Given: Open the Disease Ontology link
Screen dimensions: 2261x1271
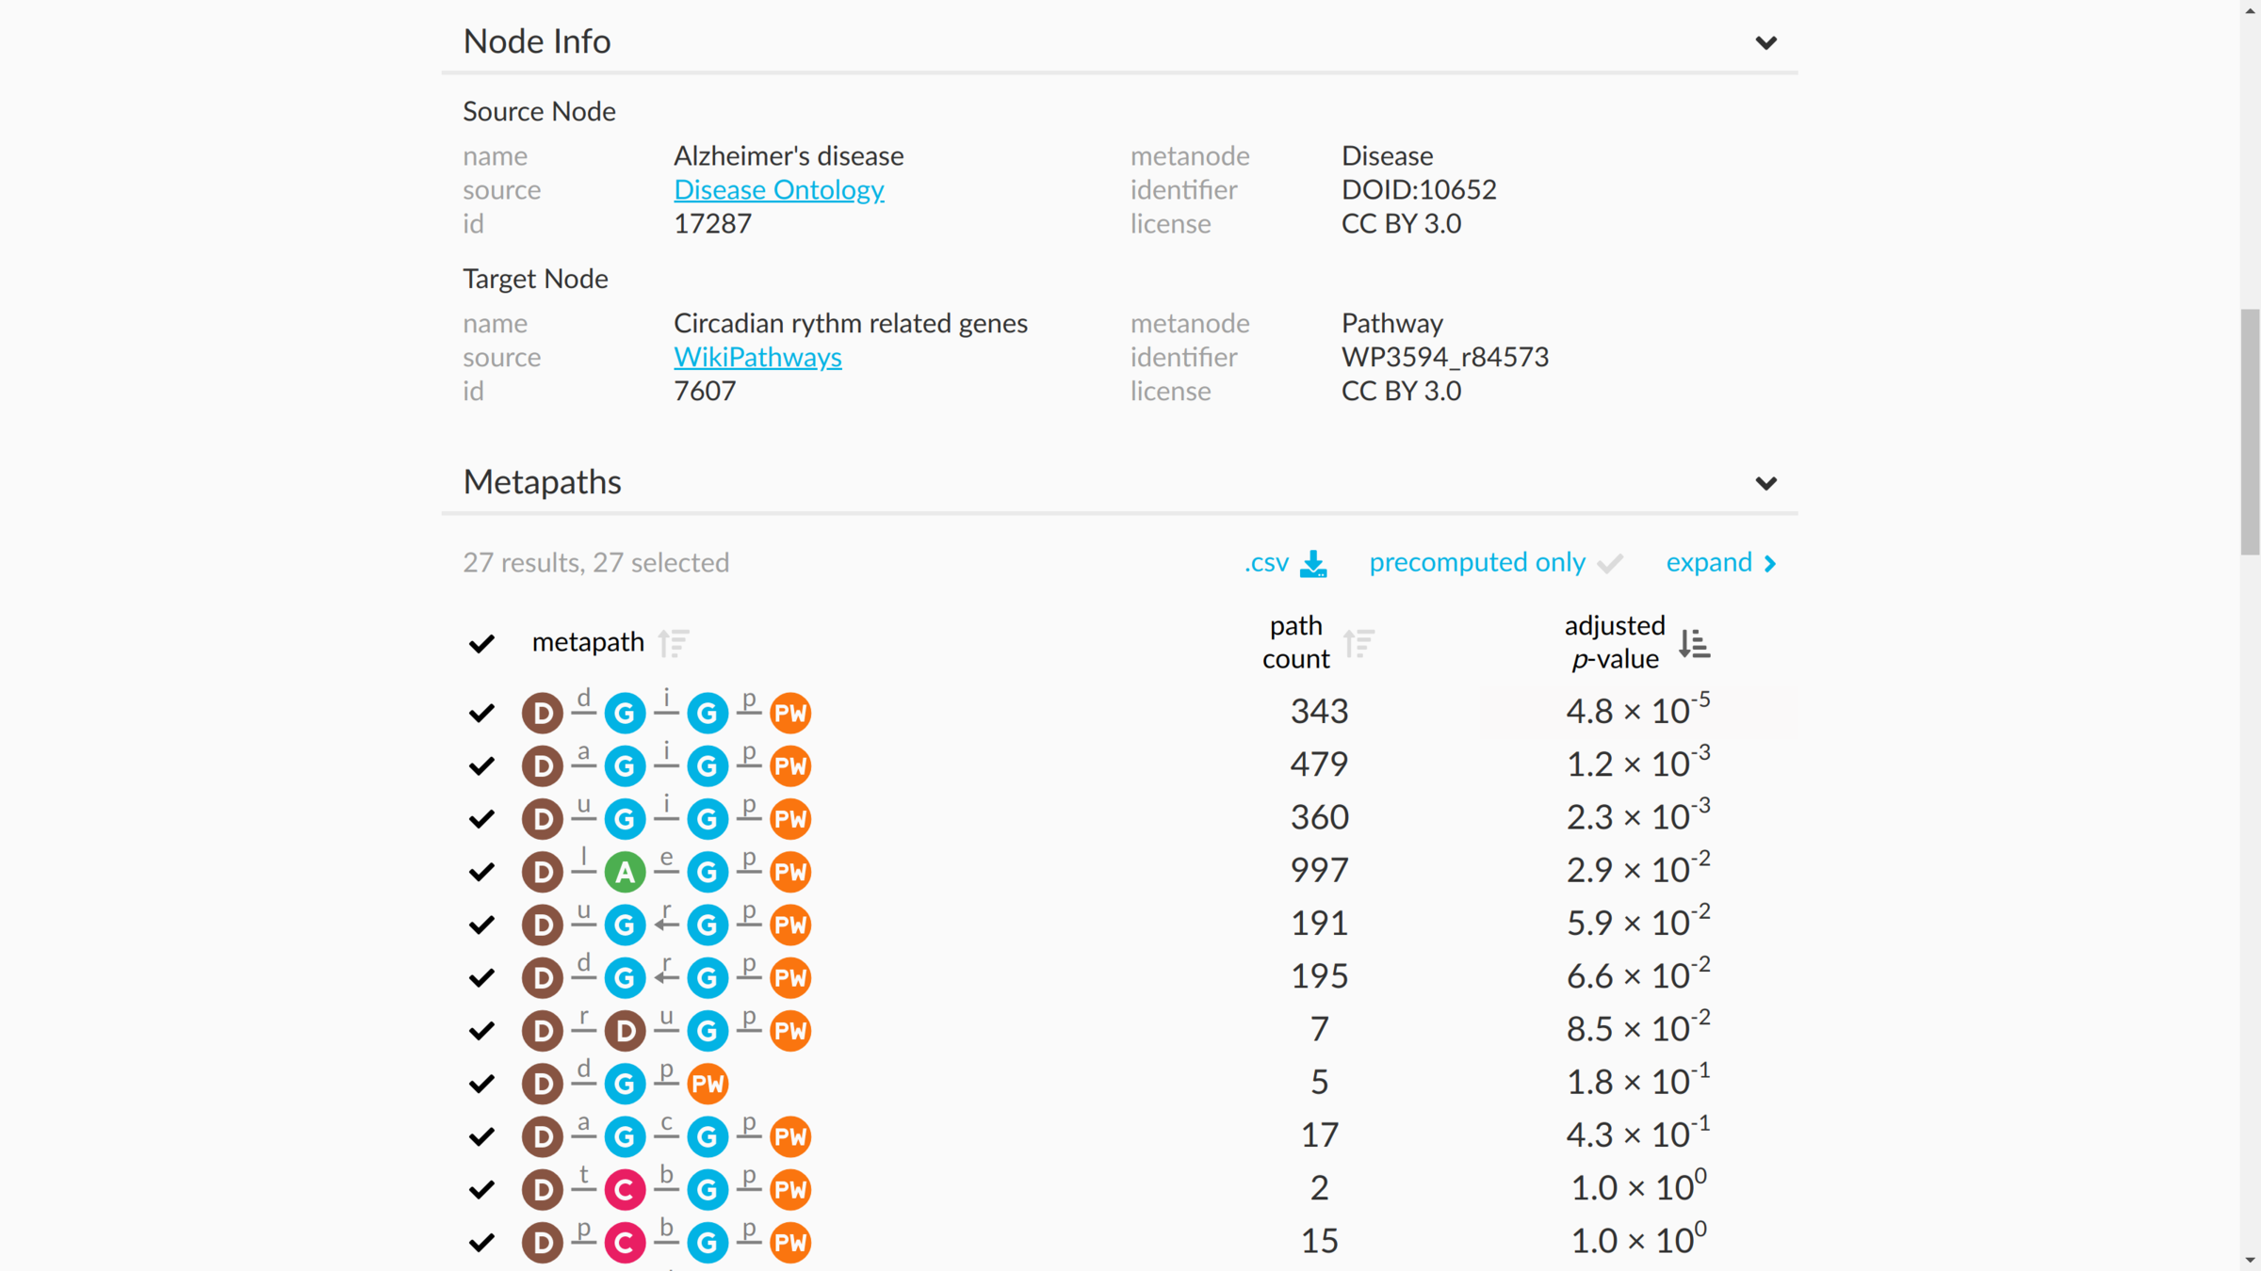Looking at the screenshot, I should pos(778,189).
